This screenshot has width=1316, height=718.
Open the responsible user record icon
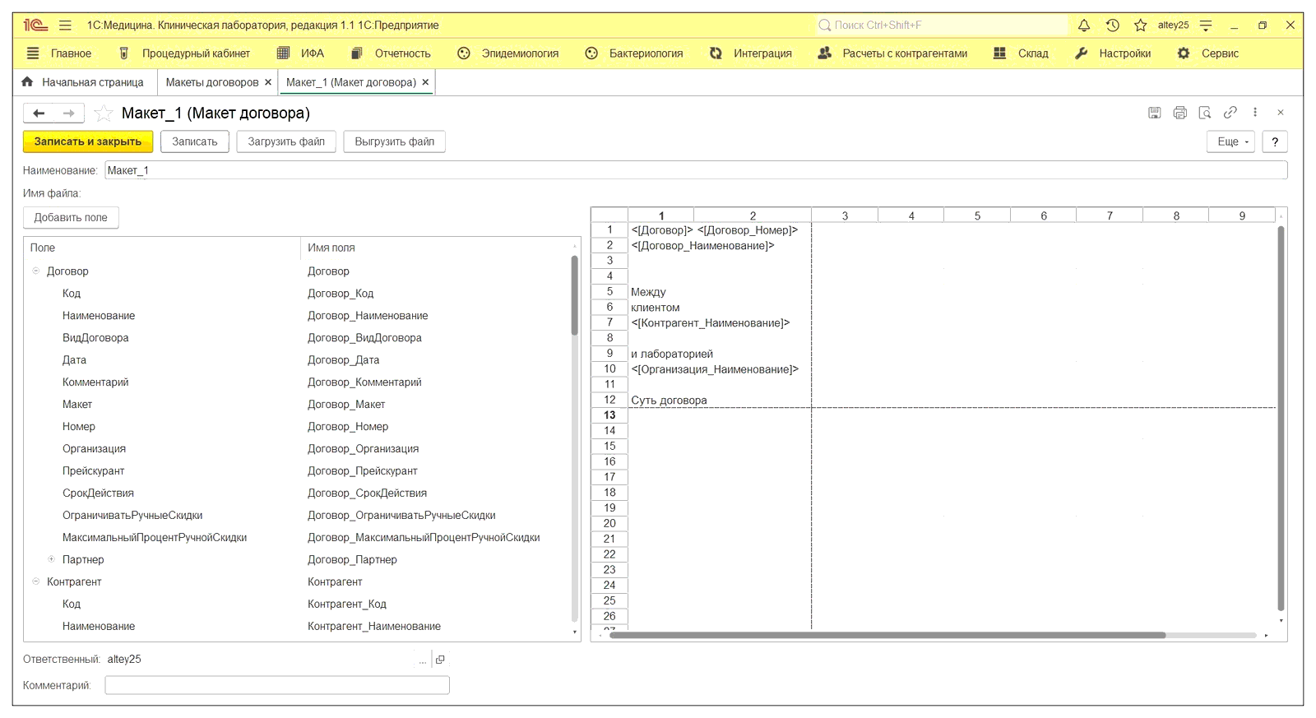click(x=440, y=660)
